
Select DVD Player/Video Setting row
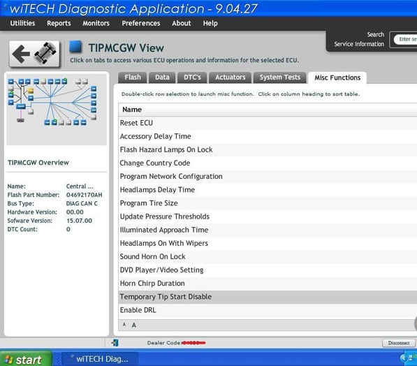pos(268,270)
